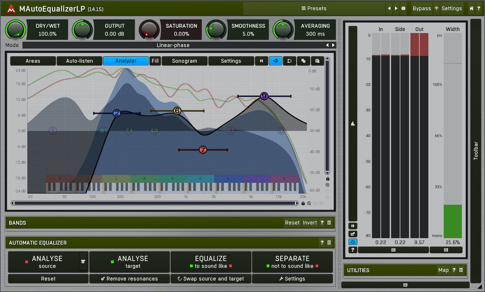Click the Remove resonances button

coord(130,279)
